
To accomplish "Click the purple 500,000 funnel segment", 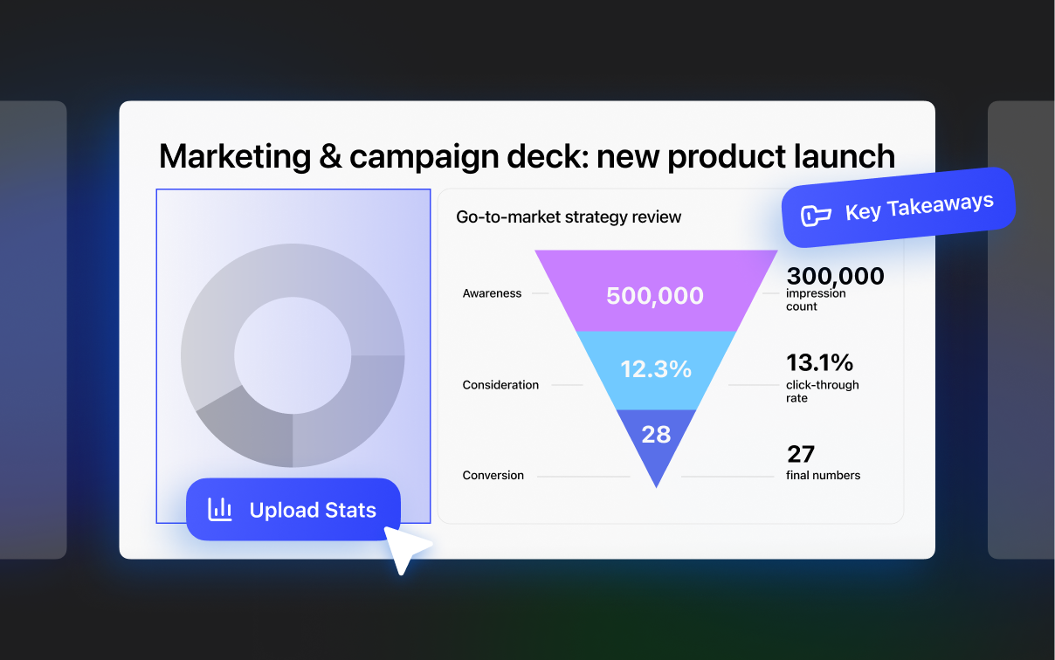I will [x=655, y=291].
